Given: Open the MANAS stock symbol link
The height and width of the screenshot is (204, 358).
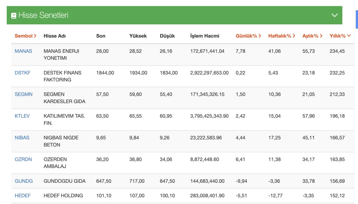Looking at the screenshot, I should click(23, 51).
